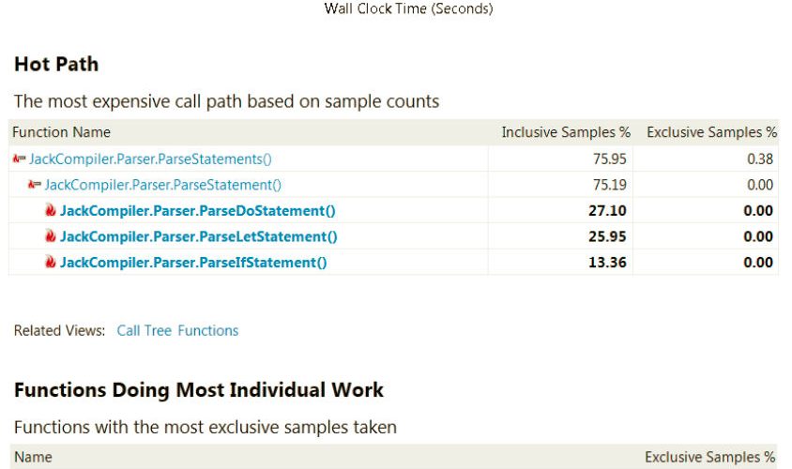The height and width of the screenshot is (469, 792).
Task: Click the Wall Clock Time (Seconds) label
Action: [408, 9]
